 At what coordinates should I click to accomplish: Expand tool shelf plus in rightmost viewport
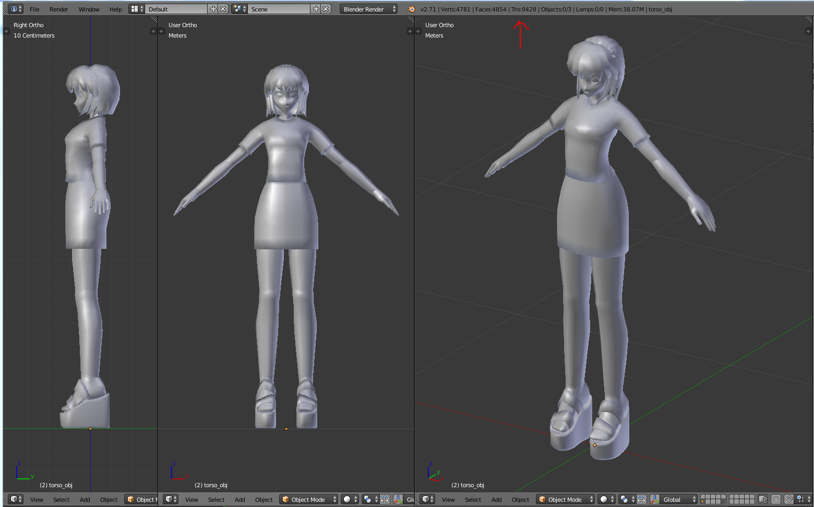[418, 31]
